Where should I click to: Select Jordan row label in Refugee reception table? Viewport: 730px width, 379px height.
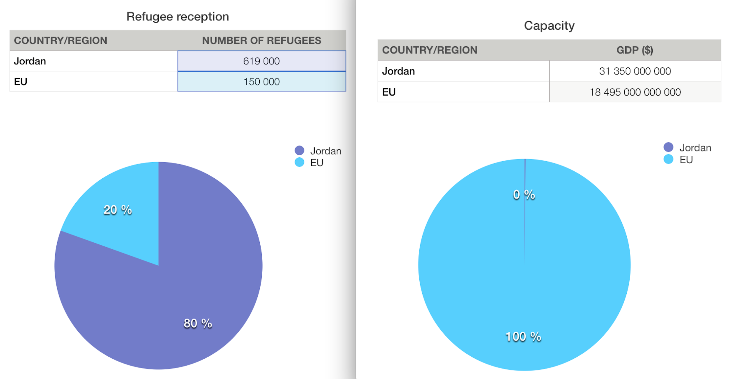(30, 61)
